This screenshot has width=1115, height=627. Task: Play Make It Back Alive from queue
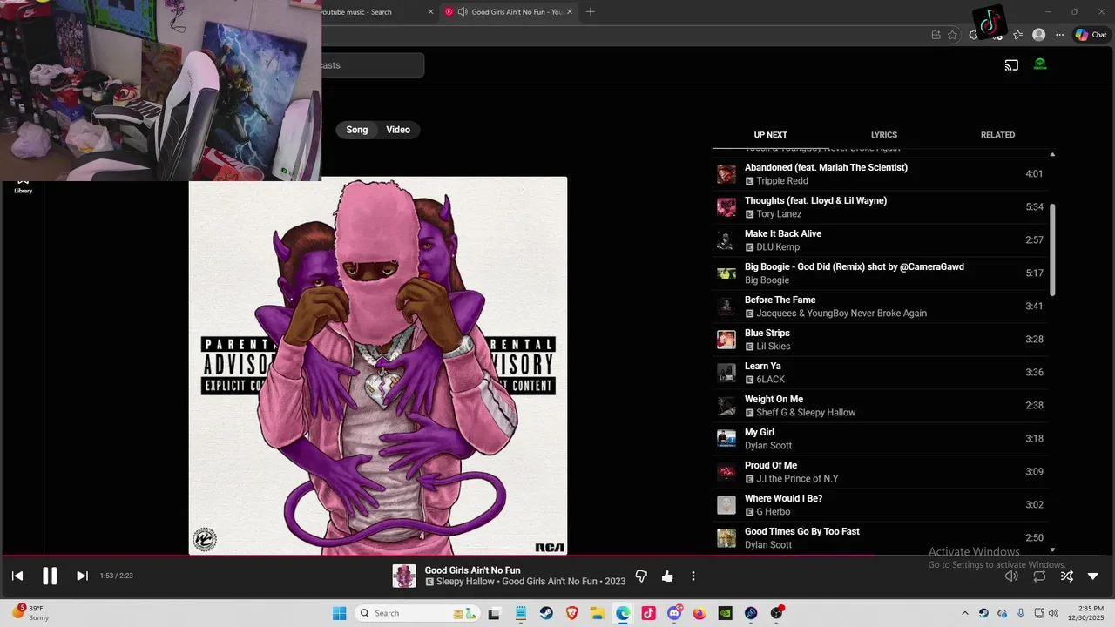[x=880, y=240]
